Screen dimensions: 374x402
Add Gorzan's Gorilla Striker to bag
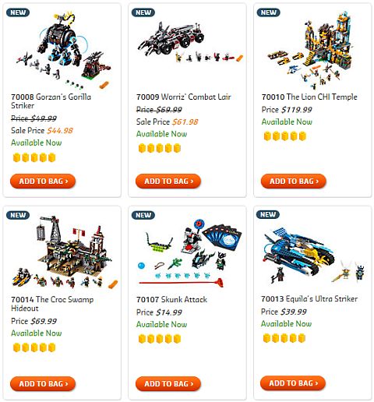point(43,181)
